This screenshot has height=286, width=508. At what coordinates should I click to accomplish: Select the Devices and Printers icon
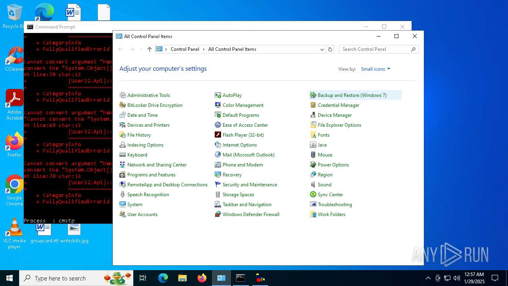(x=123, y=125)
